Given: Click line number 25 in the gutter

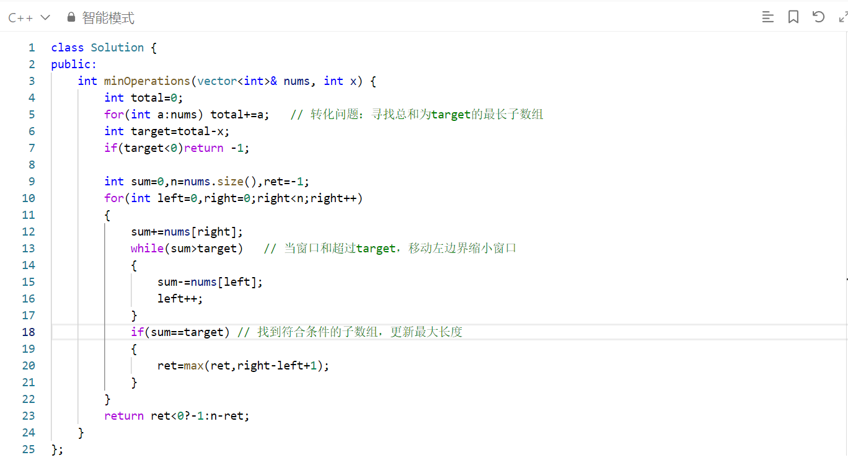Looking at the screenshot, I should tap(29, 449).
